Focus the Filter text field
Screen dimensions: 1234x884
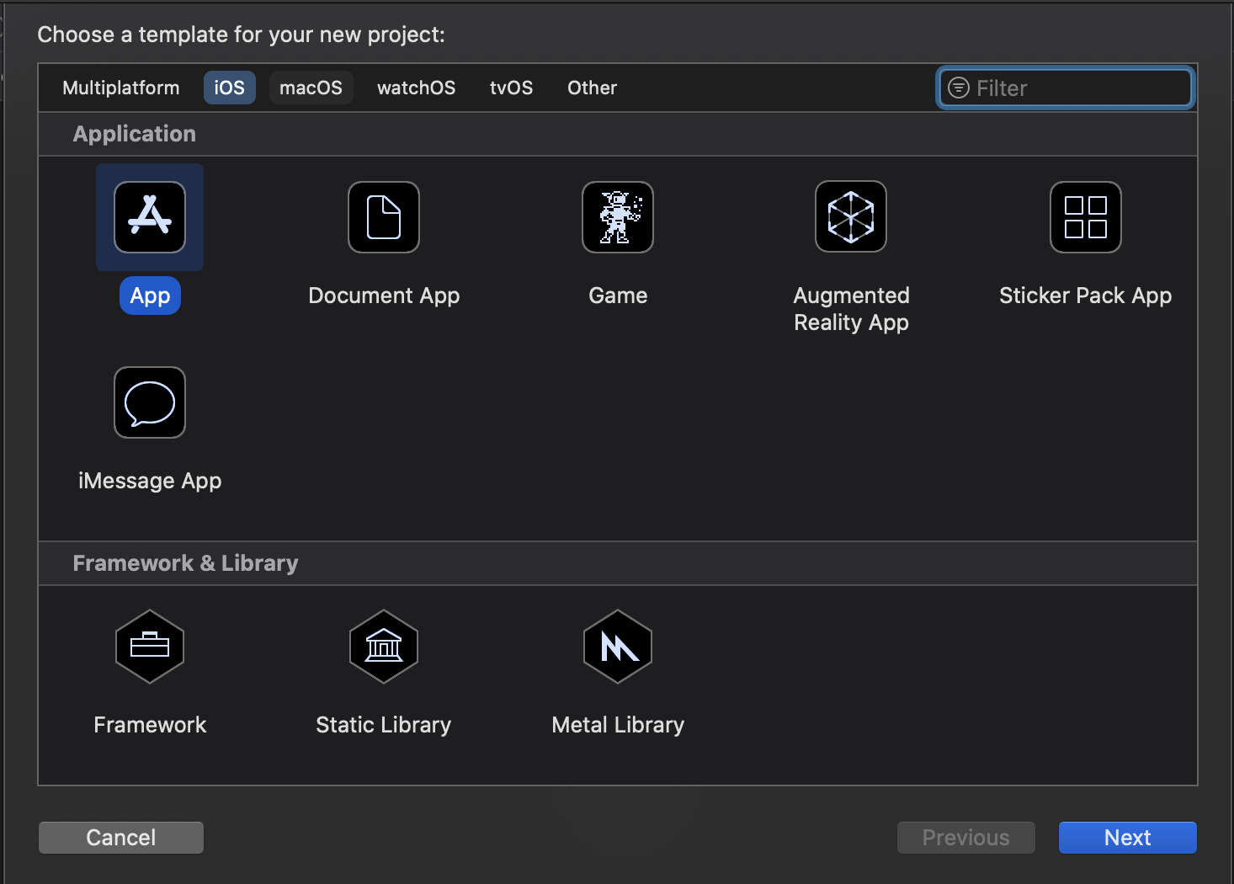[1066, 88]
